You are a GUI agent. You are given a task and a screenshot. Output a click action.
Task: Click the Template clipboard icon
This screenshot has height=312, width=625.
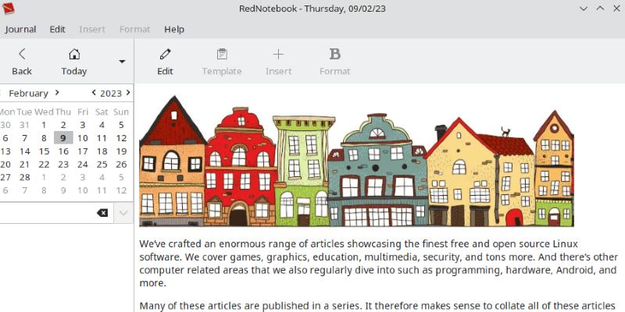pos(222,54)
